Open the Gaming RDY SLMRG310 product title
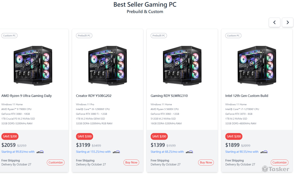The width and height of the screenshot is (294, 175). click(169, 96)
